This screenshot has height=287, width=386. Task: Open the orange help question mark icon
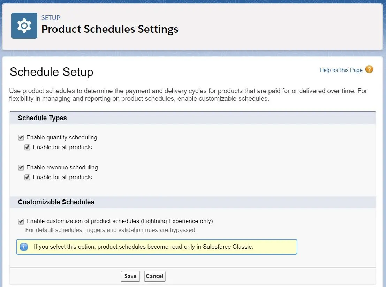pyautogui.click(x=369, y=69)
